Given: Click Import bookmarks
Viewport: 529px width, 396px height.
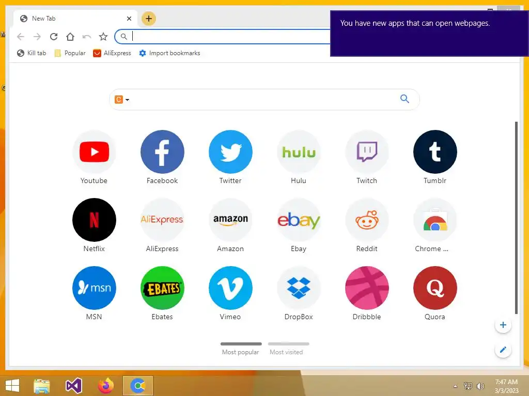Looking at the screenshot, I should click(169, 53).
